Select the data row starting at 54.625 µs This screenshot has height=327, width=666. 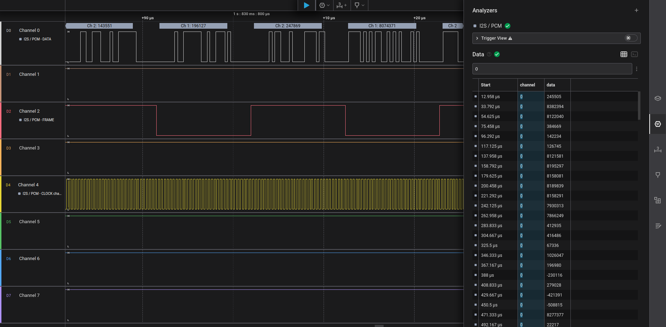click(x=555, y=117)
